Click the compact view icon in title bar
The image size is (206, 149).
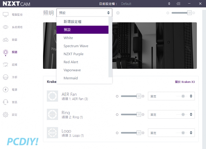coord(178,3)
